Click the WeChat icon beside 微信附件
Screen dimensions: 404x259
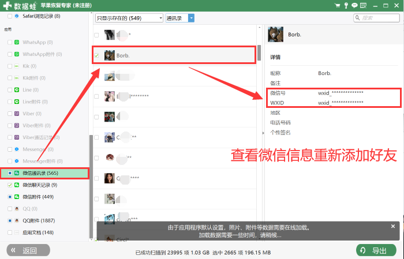click(x=17, y=197)
